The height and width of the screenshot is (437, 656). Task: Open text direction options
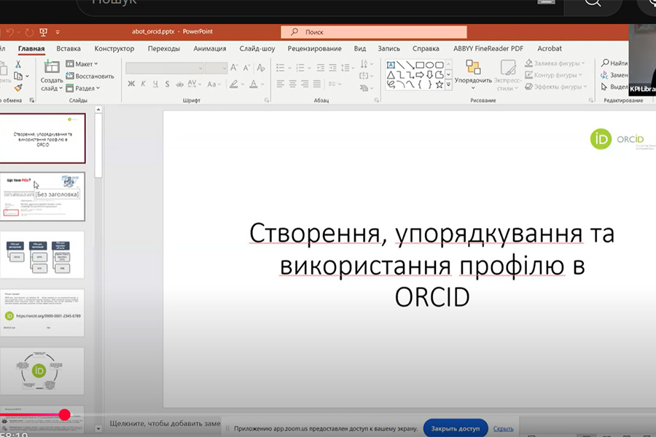[x=366, y=64]
